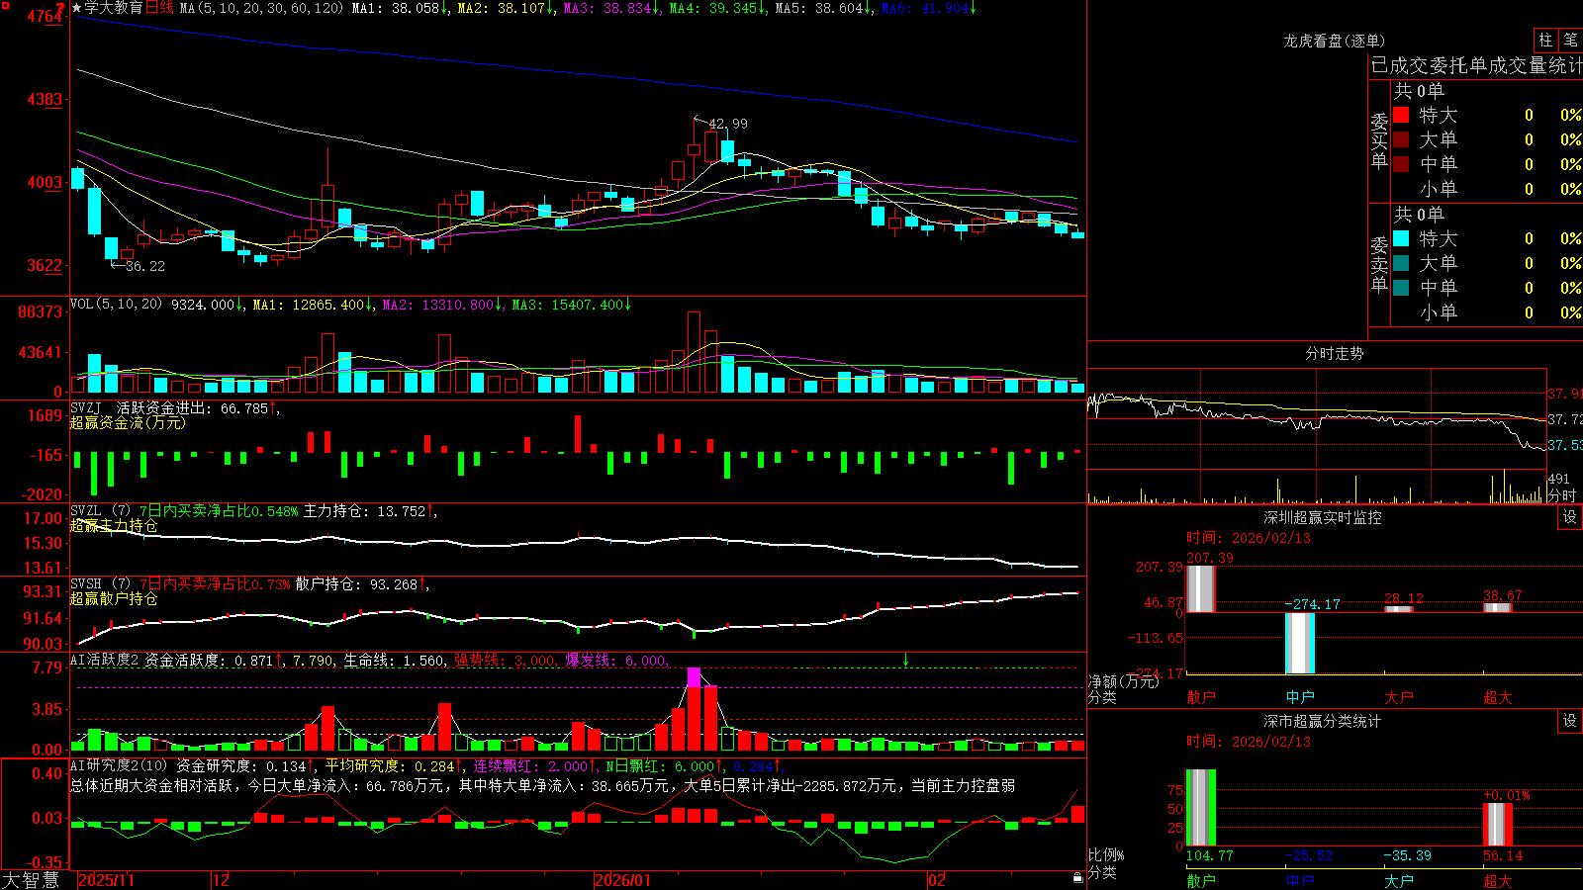Viewport: 1583px width, 890px height.
Task: Click the star icon before 学大教育
Action: pyautogui.click(x=77, y=8)
